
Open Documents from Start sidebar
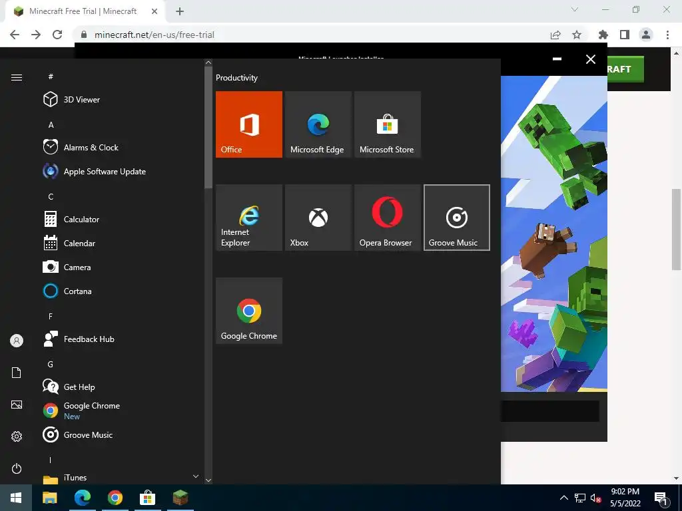17,373
